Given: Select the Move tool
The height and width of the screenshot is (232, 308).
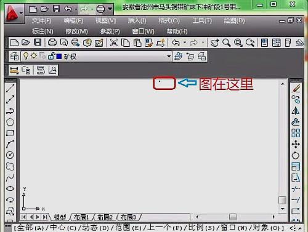Looking at the screenshot, I should coord(296,144).
